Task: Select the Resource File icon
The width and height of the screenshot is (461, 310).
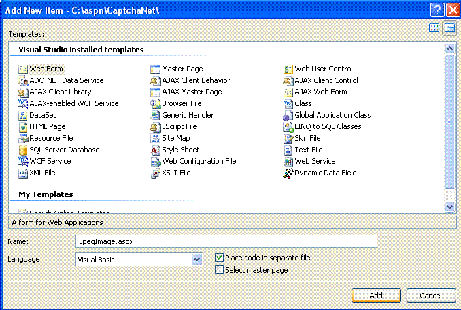Action: pos(23,139)
